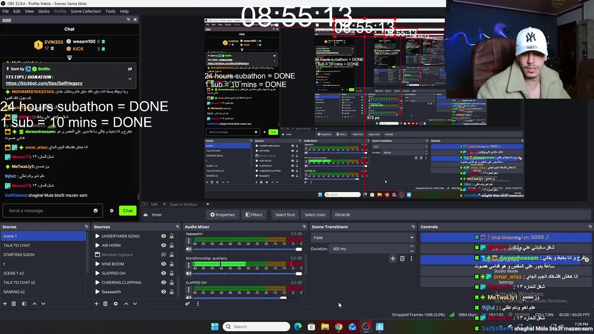Open virtual camera config gear icon
Image resolution: width=594 pixels, height=334 pixels.
point(587,260)
